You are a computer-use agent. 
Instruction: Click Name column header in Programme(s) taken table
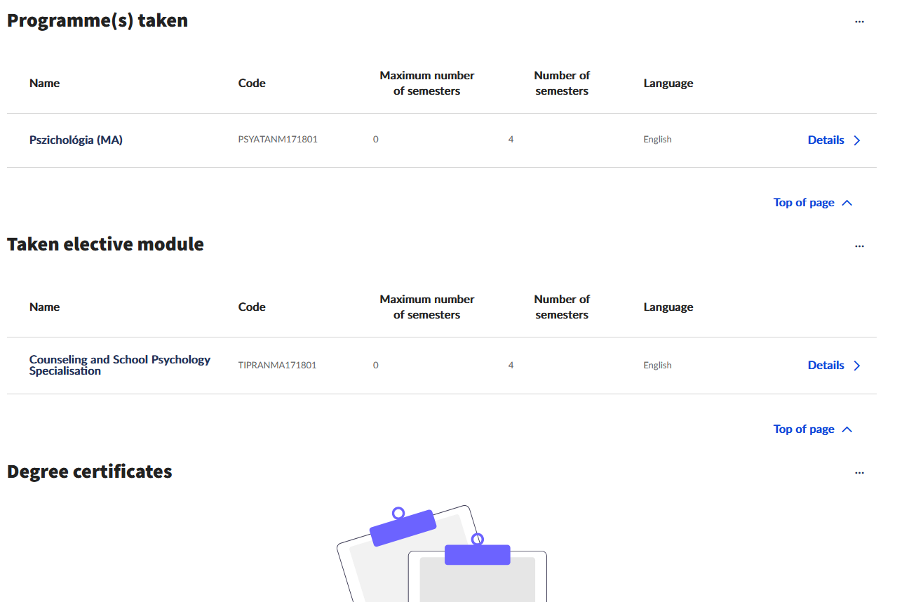44,83
